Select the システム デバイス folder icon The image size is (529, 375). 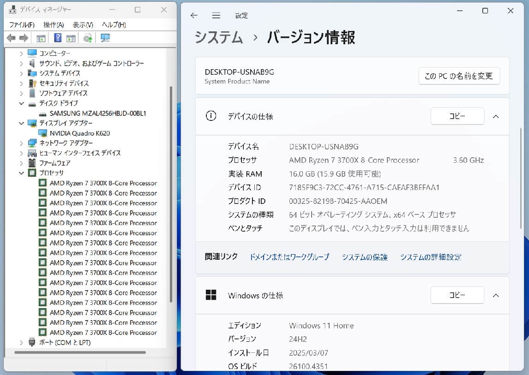(x=32, y=73)
